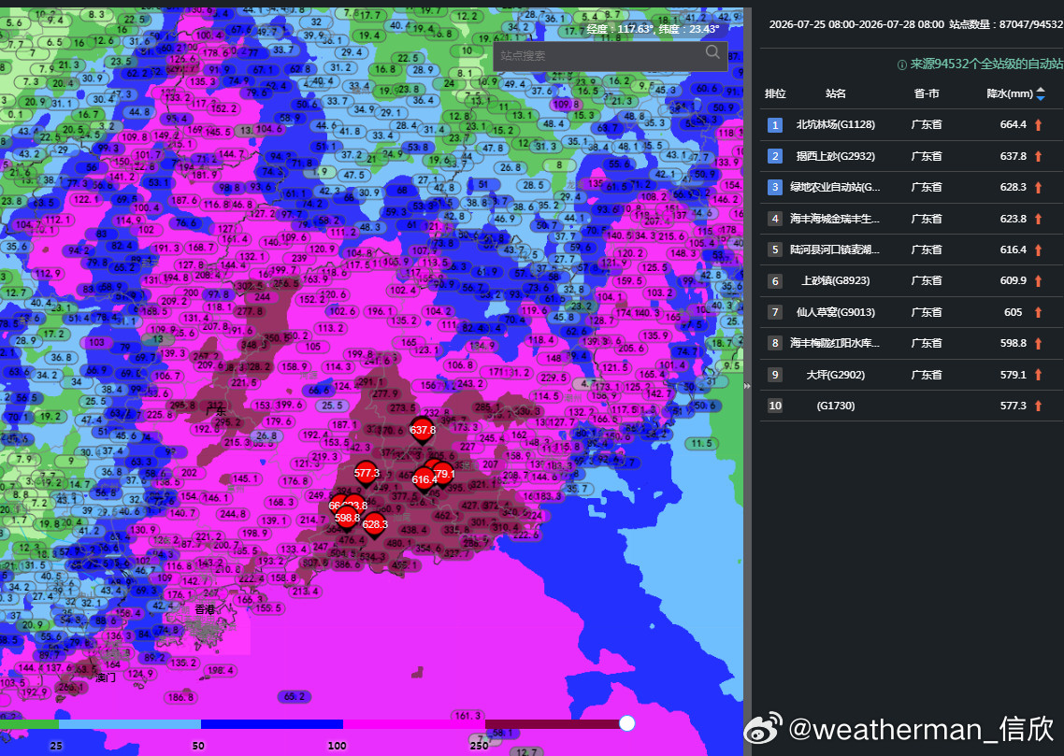Viewport: 1064px width, 756px height.
Task: Click the up arrow on the 623.8 row
Action: tap(1038, 219)
